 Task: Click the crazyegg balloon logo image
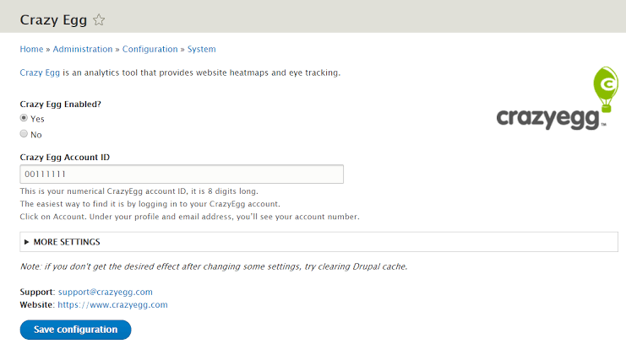[x=558, y=99]
